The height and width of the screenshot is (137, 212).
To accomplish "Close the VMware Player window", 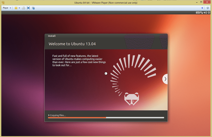I will point(207,2).
